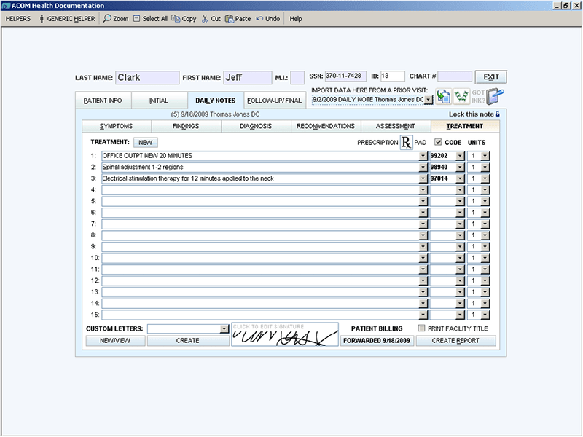The image size is (583, 437).
Task: Click the Last Name field containing Clark
Action: [x=147, y=78]
